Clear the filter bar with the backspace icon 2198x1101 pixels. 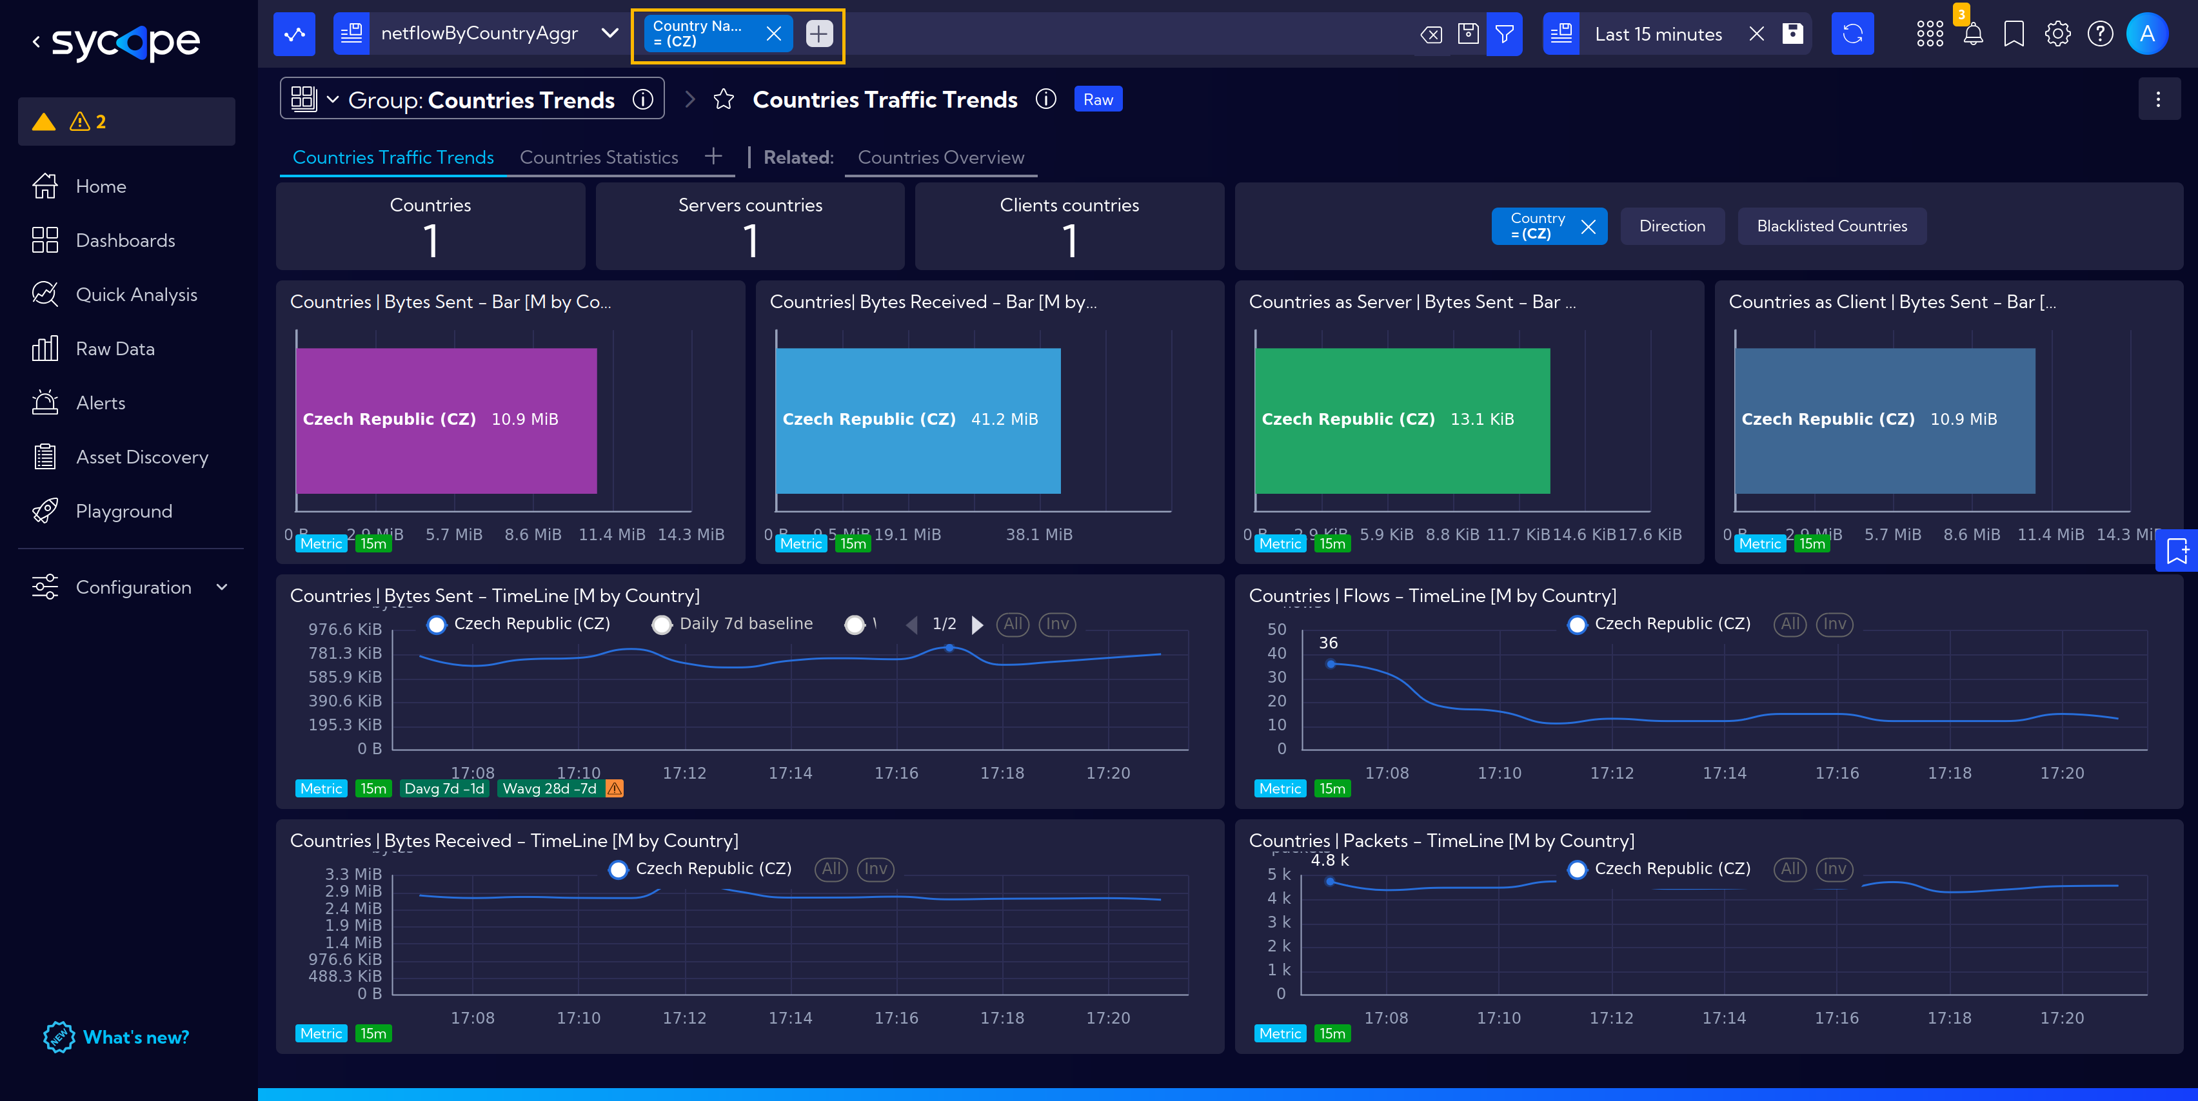(x=1431, y=34)
